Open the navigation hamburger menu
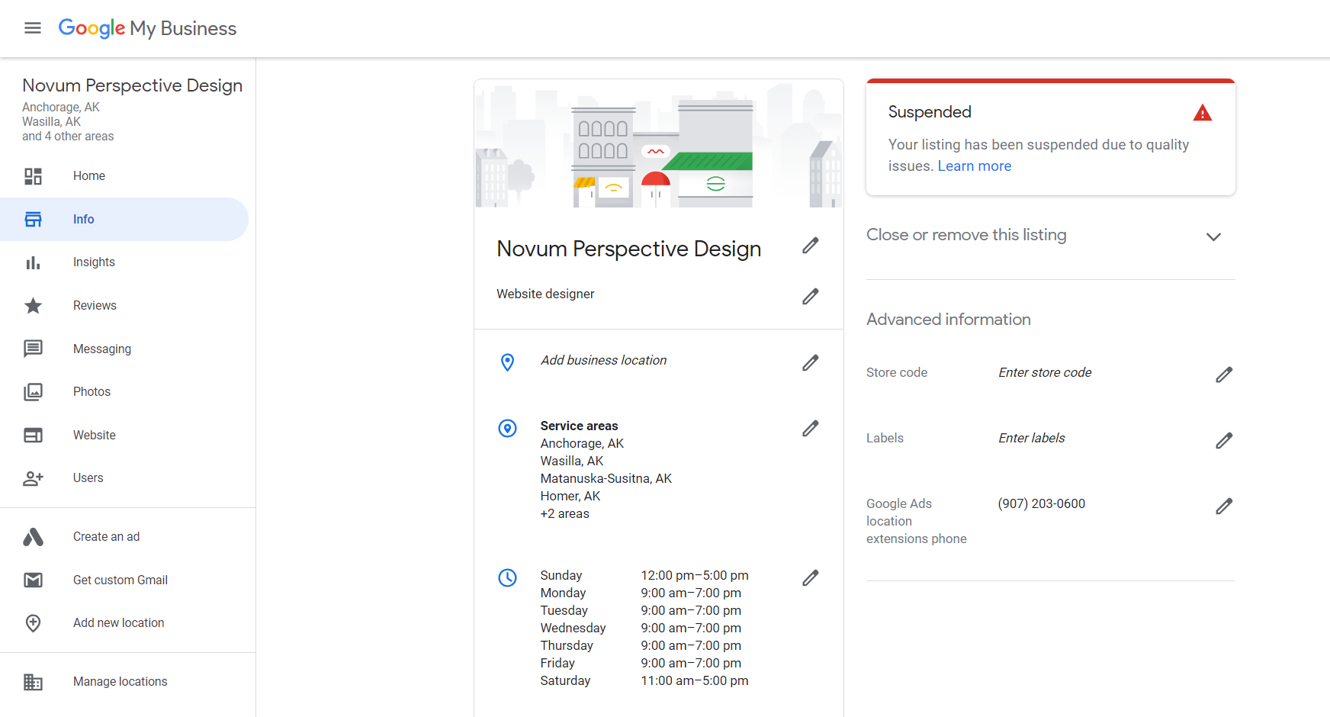Screen dimensions: 1330x717 (33, 27)
